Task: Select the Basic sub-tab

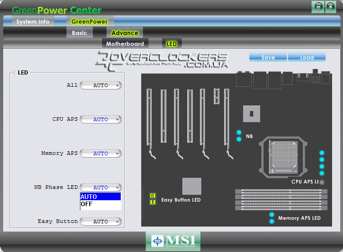Action: tap(80, 33)
